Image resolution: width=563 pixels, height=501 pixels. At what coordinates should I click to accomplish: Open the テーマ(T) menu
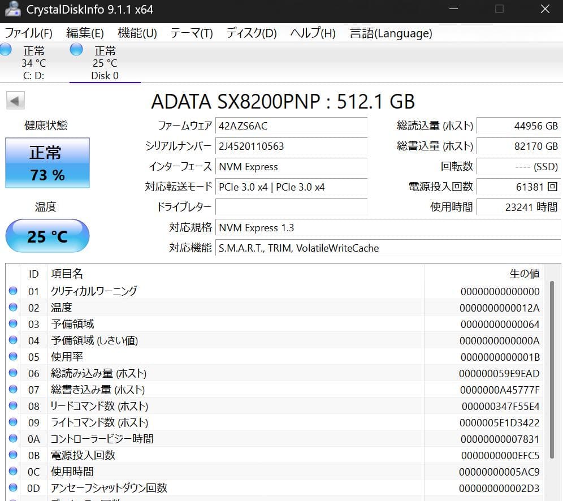pyautogui.click(x=192, y=33)
